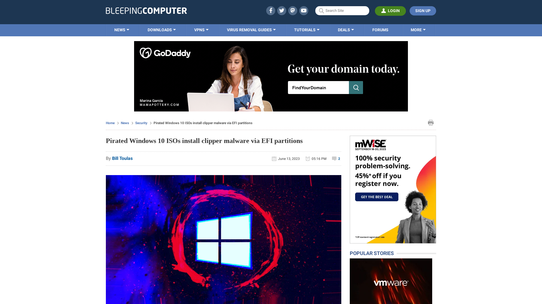The image size is (542, 304).
Task: Click the BleepingComputer Mastodon icon
Action: (292, 10)
